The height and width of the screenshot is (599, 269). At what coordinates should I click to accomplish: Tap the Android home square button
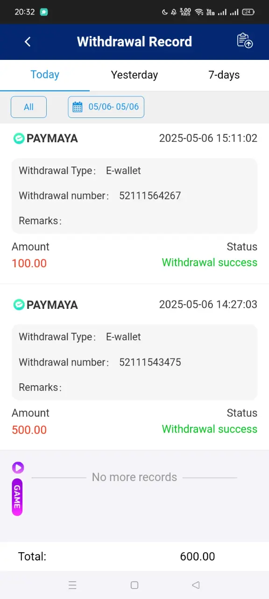pos(134,585)
